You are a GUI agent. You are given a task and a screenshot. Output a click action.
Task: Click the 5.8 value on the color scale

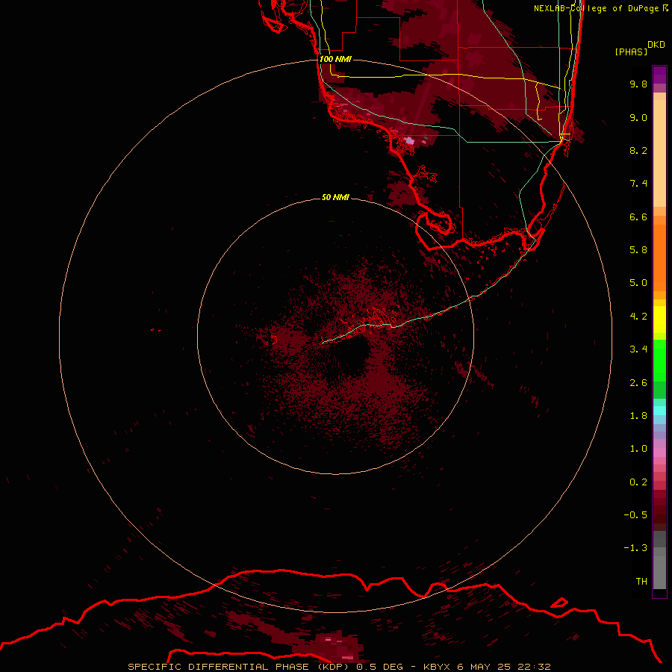(638, 249)
